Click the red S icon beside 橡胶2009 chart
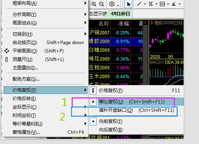Viewport: 199px width, 144px height. coord(152,22)
